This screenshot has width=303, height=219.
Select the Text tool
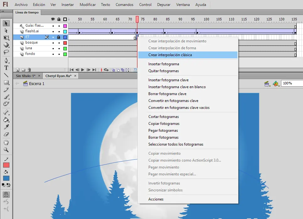point(6,68)
